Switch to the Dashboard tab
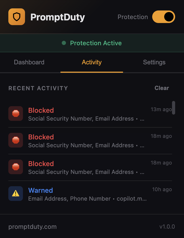 29,62
